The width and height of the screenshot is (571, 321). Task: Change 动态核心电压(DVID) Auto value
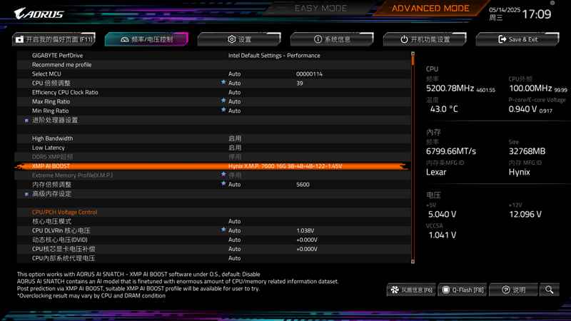234,240
